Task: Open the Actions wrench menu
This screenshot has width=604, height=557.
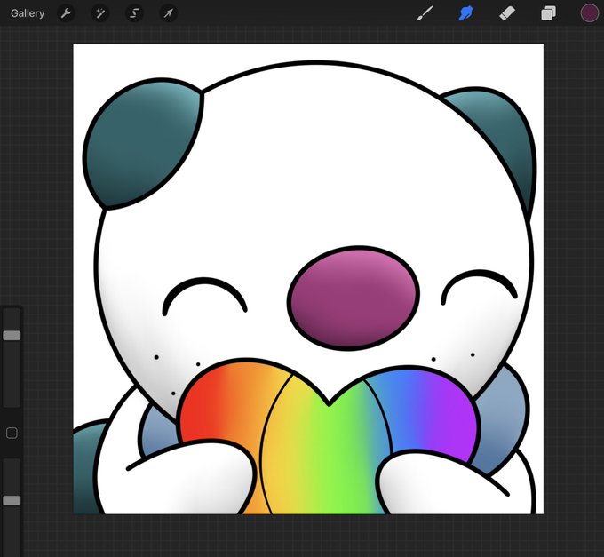Action: coord(66,13)
